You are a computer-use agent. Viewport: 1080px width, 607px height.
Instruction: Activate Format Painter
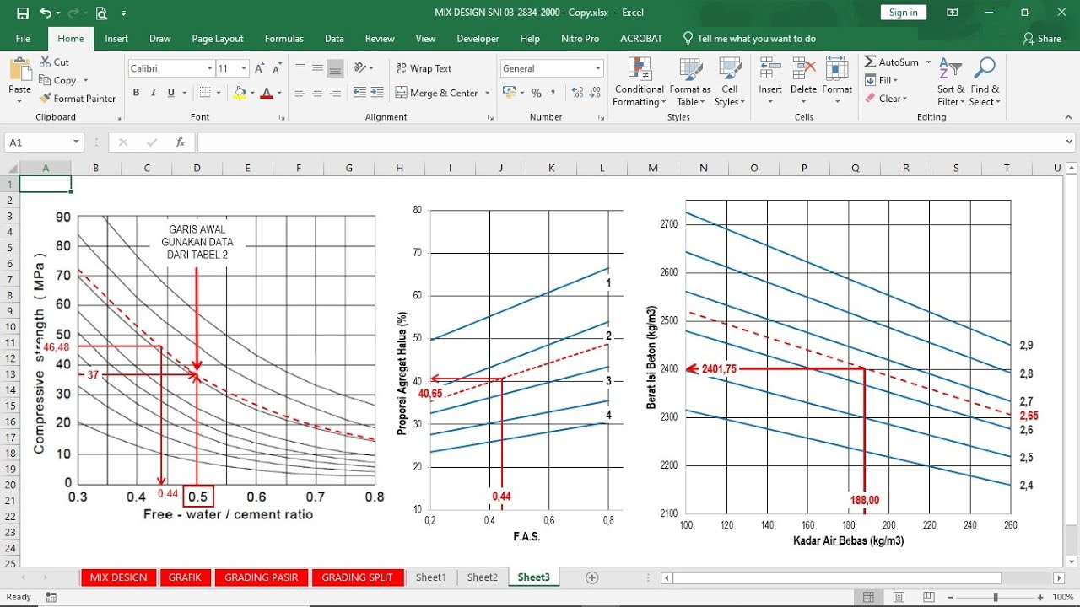[77, 99]
